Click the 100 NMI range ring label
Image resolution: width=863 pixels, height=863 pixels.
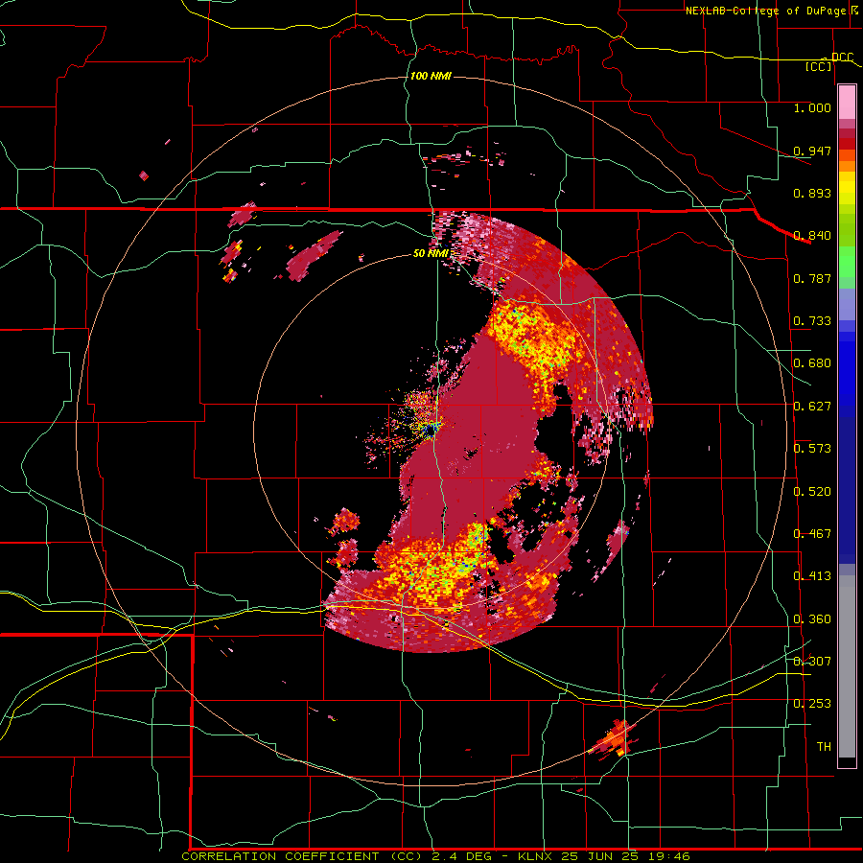(x=431, y=76)
